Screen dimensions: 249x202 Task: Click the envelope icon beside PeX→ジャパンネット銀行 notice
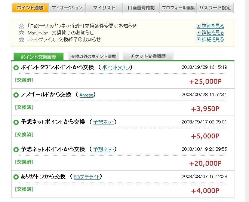pos(21,26)
